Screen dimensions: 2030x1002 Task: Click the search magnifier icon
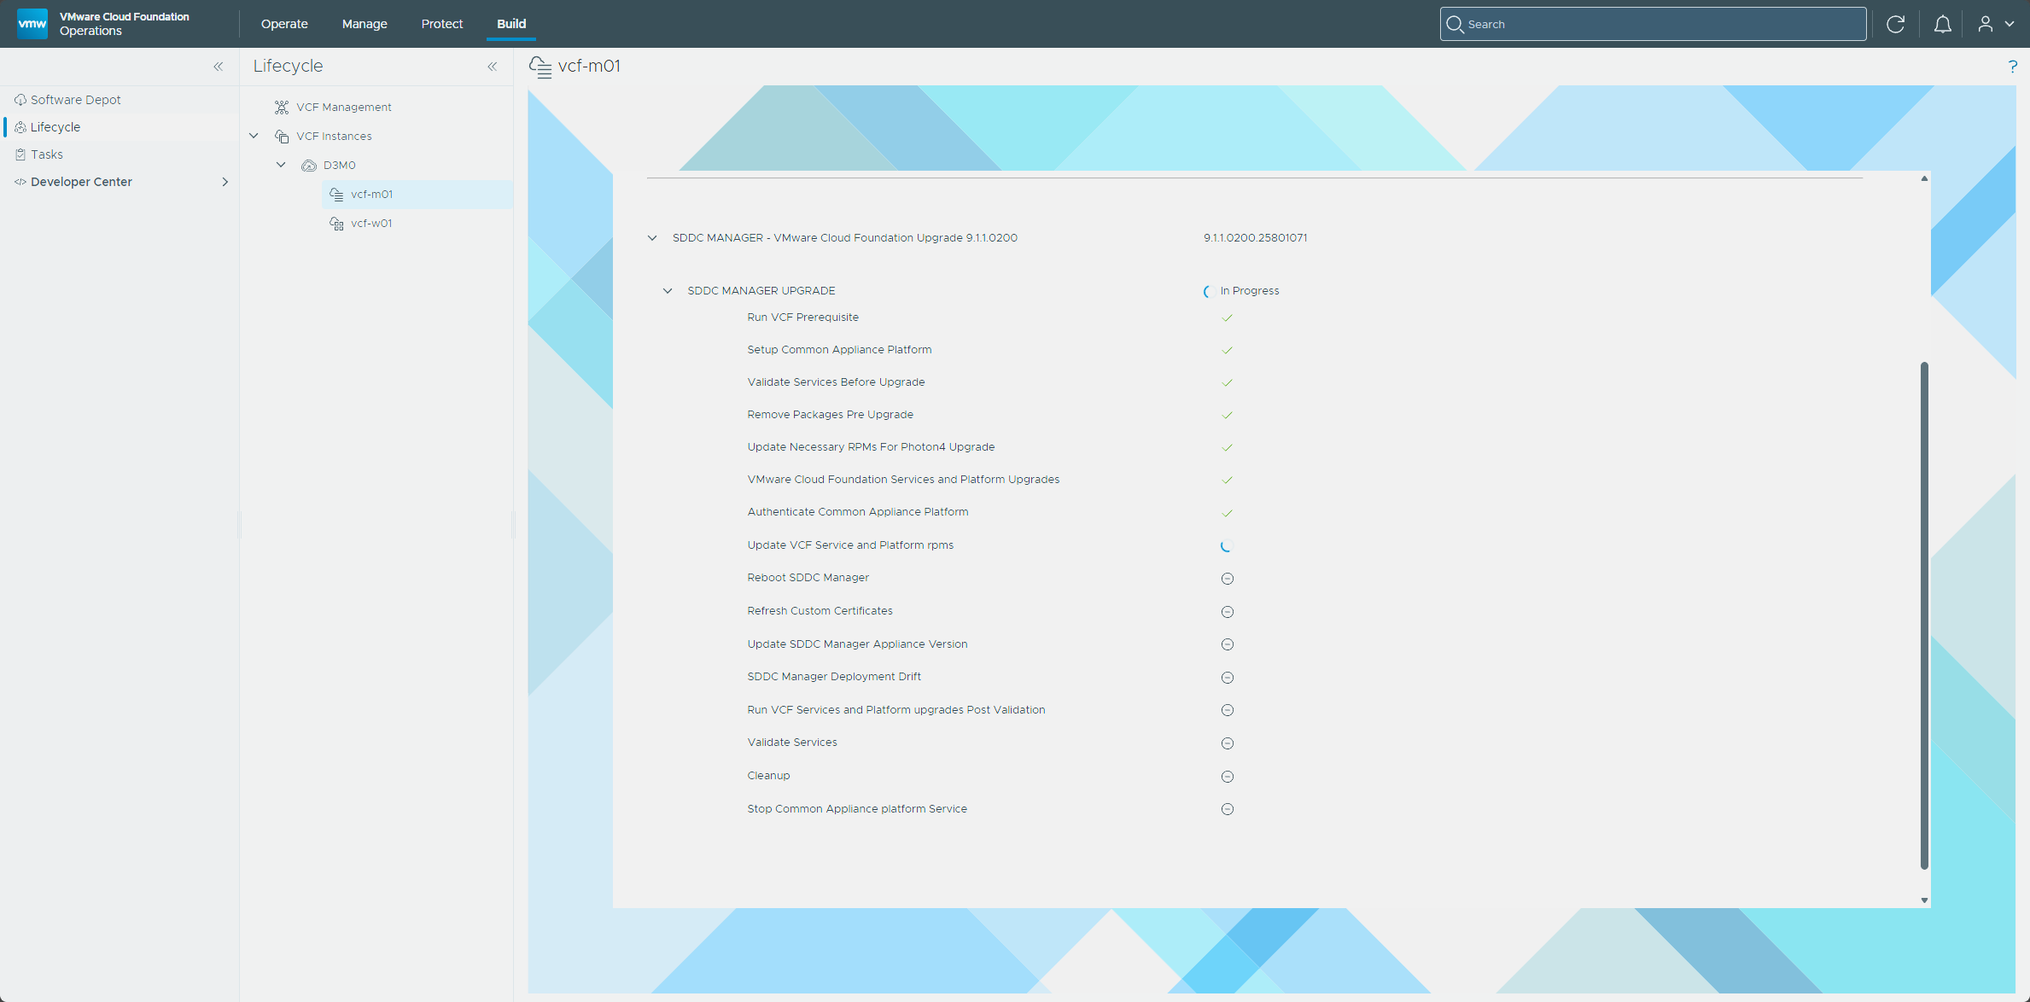(1455, 24)
